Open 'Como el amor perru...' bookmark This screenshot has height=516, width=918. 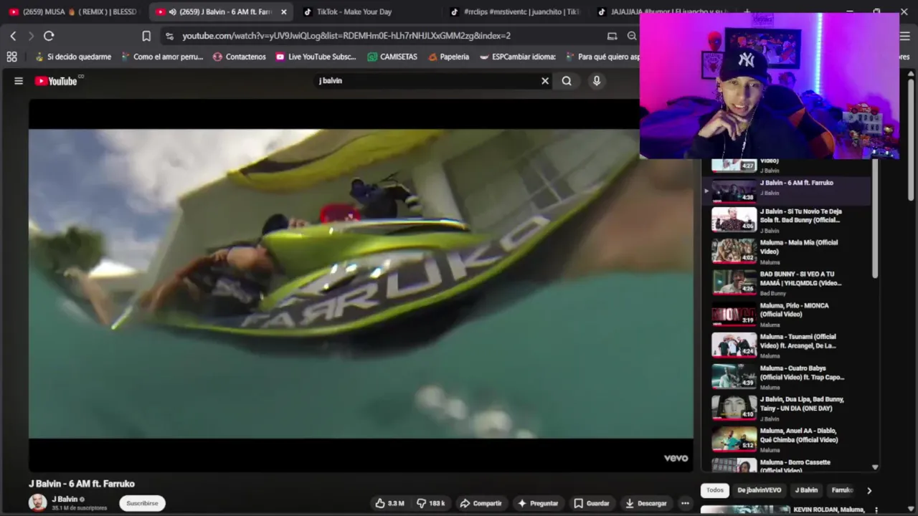162,57
